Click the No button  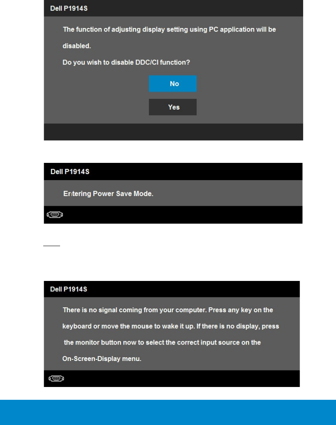(x=173, y=84)
